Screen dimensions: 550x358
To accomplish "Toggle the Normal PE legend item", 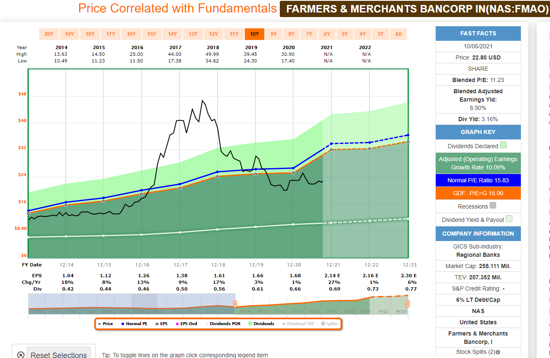I will pyautogui.click(x=134, y=323).
